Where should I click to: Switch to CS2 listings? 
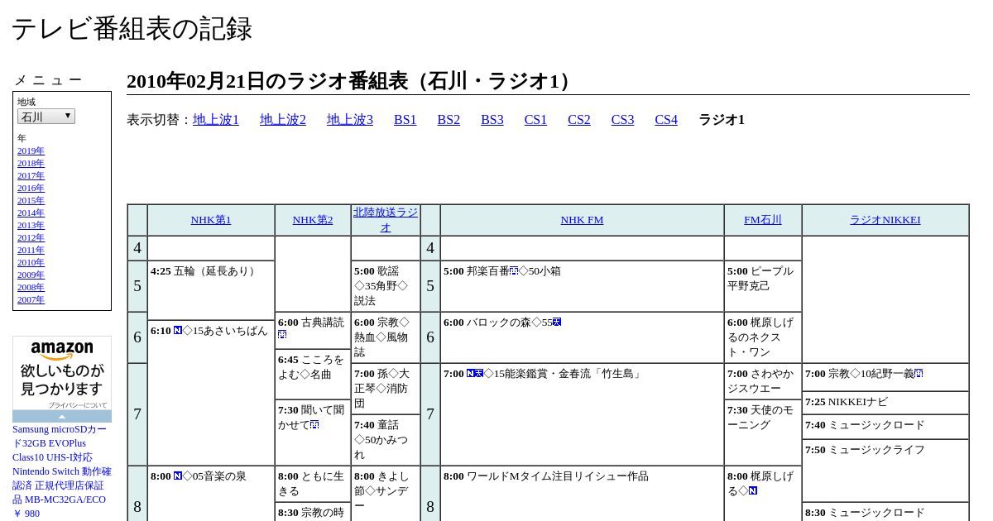click(579, 120)
